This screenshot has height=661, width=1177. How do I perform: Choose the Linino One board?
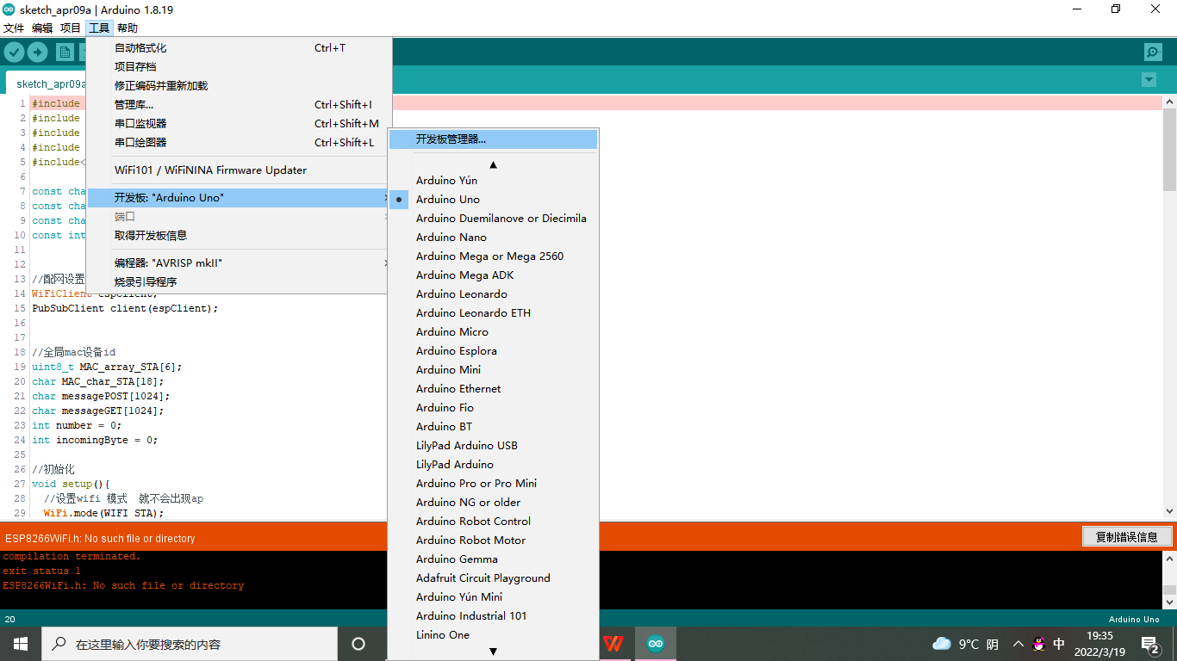(493, 635)
